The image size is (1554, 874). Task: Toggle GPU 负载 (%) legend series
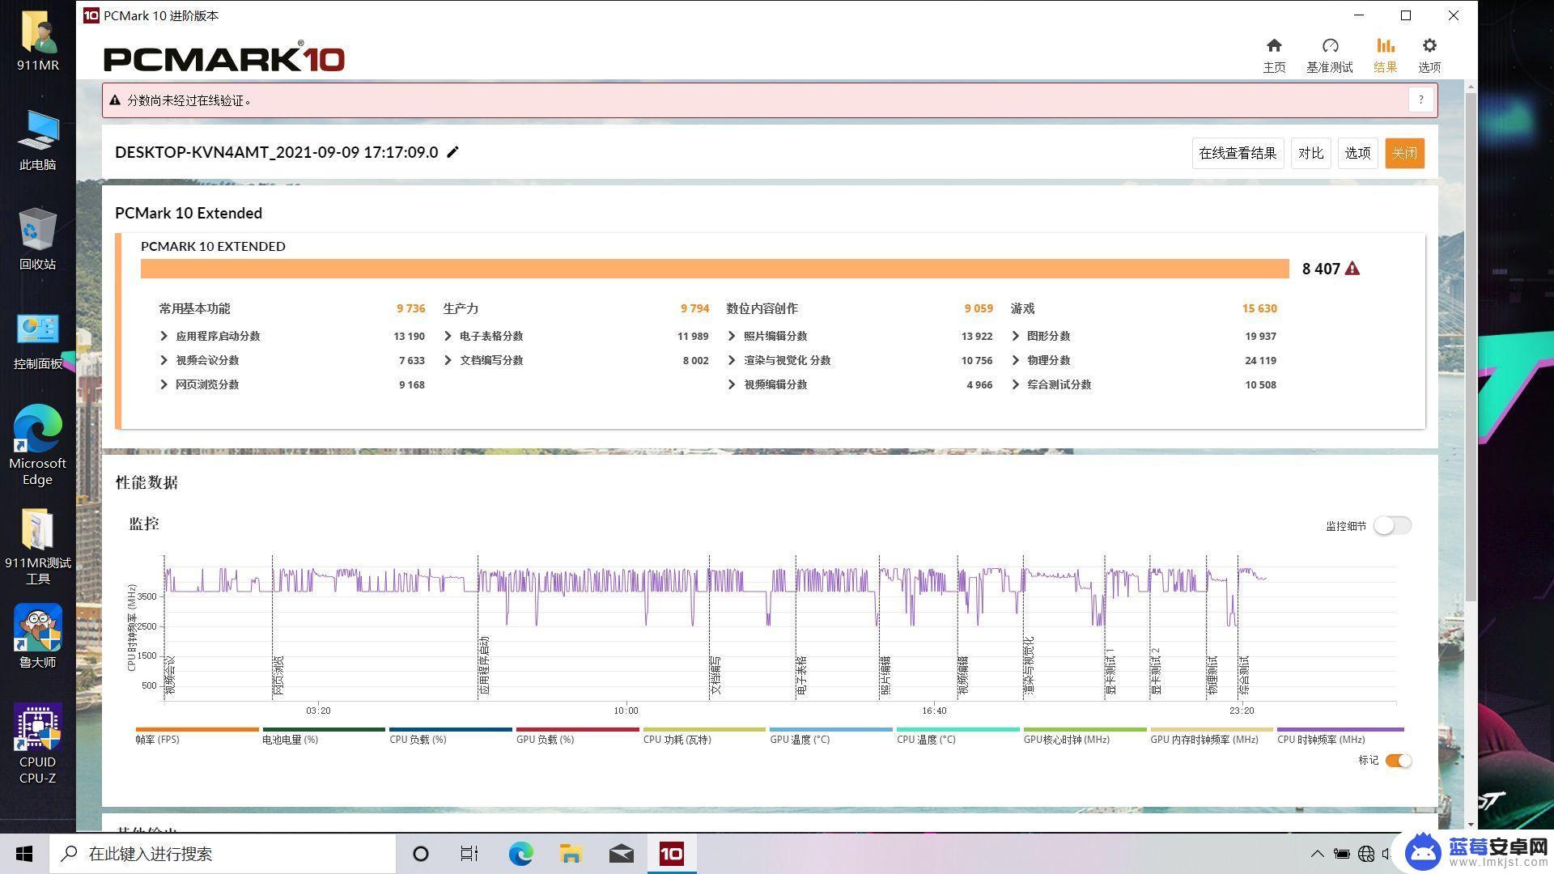[577, 735]
